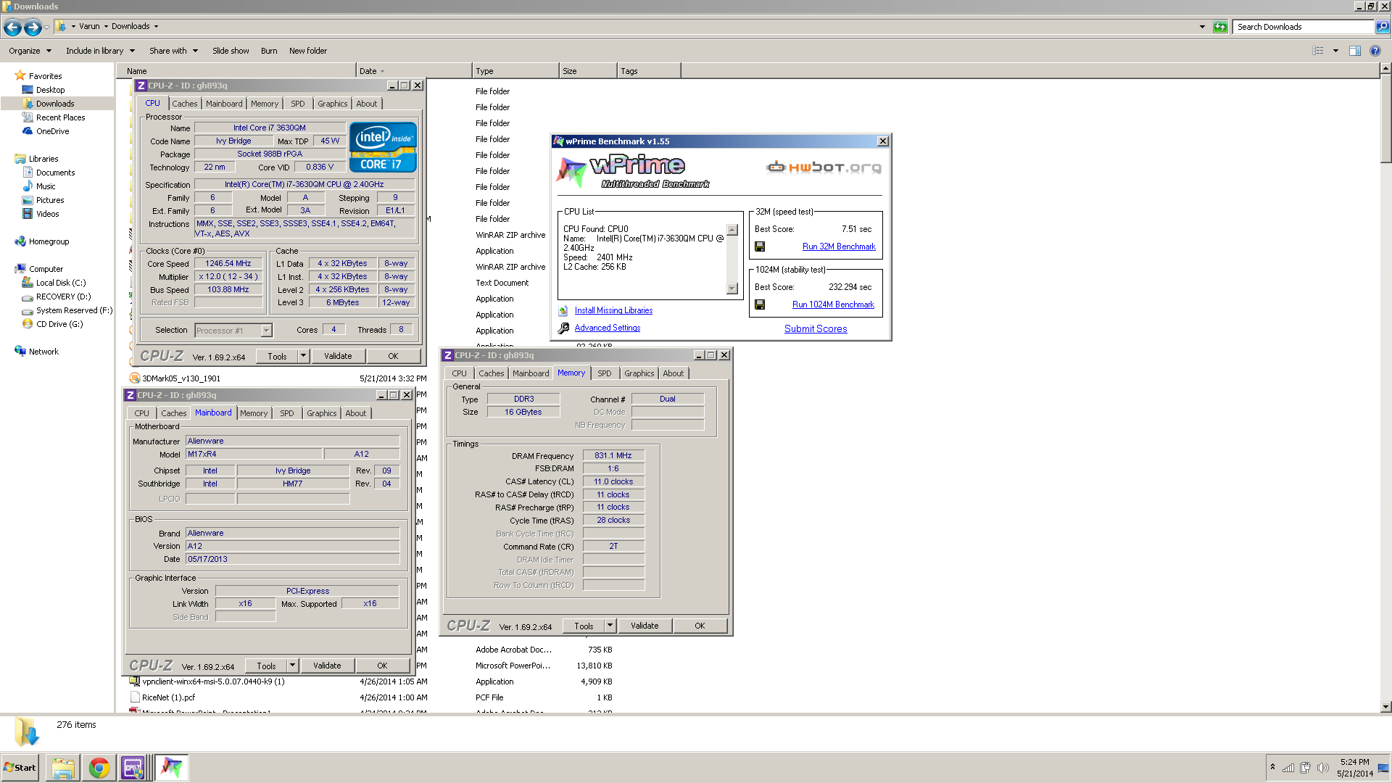Click the Install Missing Libraries icon
The width and height of the screenshot is (1392, 783).
point(563,311)
